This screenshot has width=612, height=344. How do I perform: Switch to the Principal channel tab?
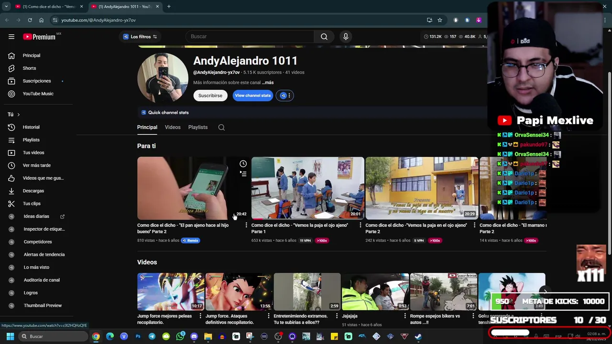pyautogui.click(x=147, y=128)
